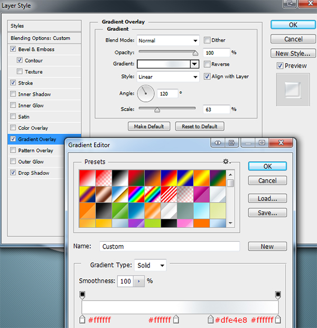
Task: Select the left black opacity stop
Action: coord(82,295)
